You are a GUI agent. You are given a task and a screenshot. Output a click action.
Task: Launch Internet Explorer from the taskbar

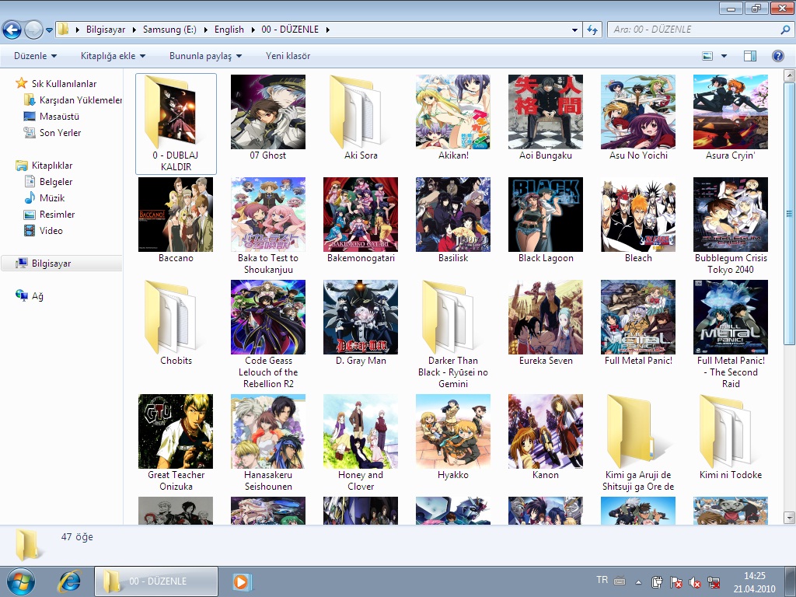point(70,581)
